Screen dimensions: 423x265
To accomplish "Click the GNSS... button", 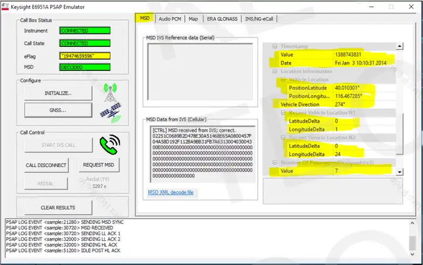I will 58,110.
